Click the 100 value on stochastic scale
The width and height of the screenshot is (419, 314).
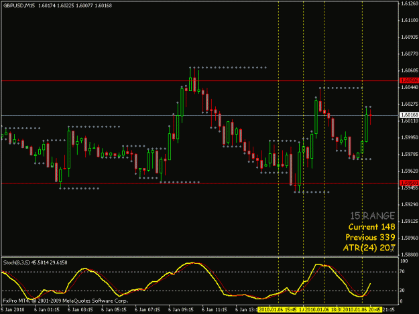pos(404,261)
